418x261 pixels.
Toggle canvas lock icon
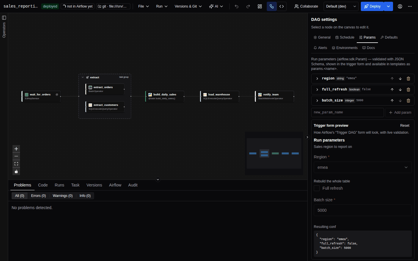[16, 171]
